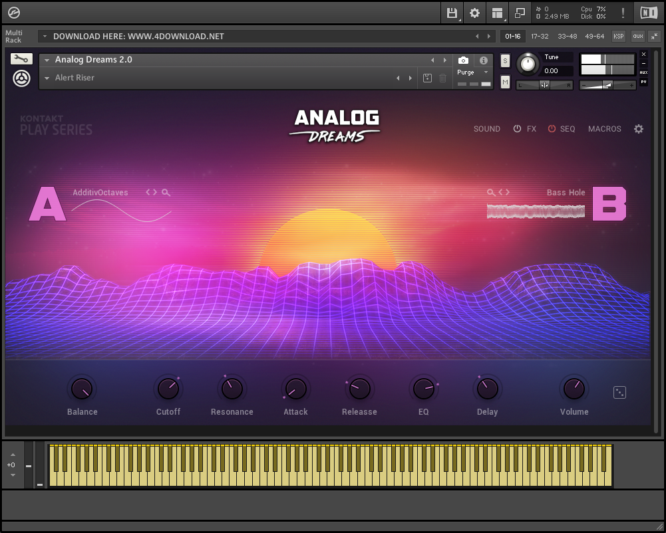Click the large B sound button

click(x=609, y=203)
